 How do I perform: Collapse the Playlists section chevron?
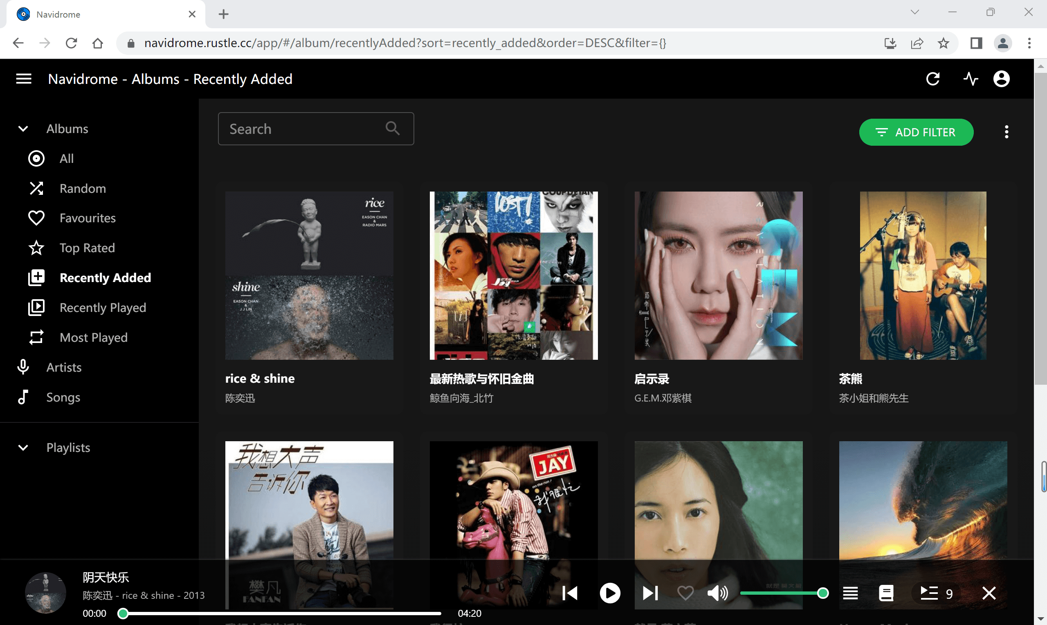23,447
